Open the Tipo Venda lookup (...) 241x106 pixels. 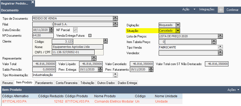pyautogui.click(x=220, y=49)
